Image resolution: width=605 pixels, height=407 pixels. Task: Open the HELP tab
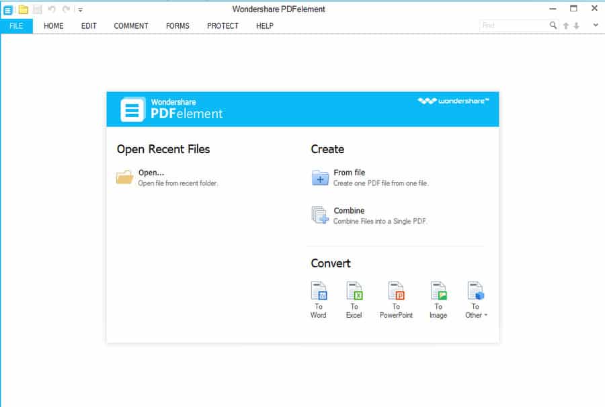coord(265,26)
